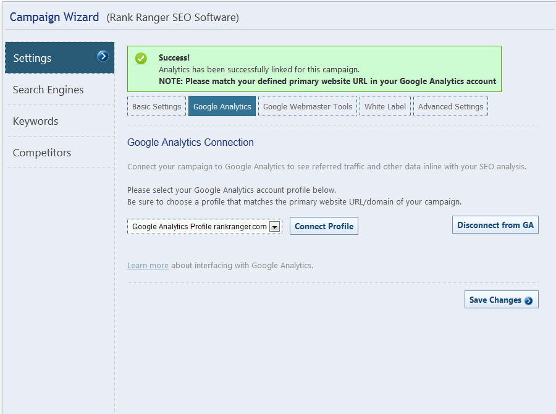Click the Disconnect from GA button
Viewport: 556px width, 414px height.
495,225
